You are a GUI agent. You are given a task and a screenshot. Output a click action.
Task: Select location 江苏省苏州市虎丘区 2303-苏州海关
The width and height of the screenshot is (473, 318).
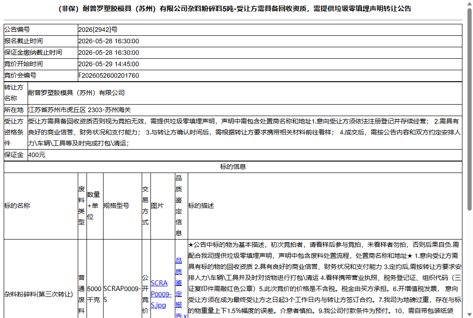click(x=80, y=110)
